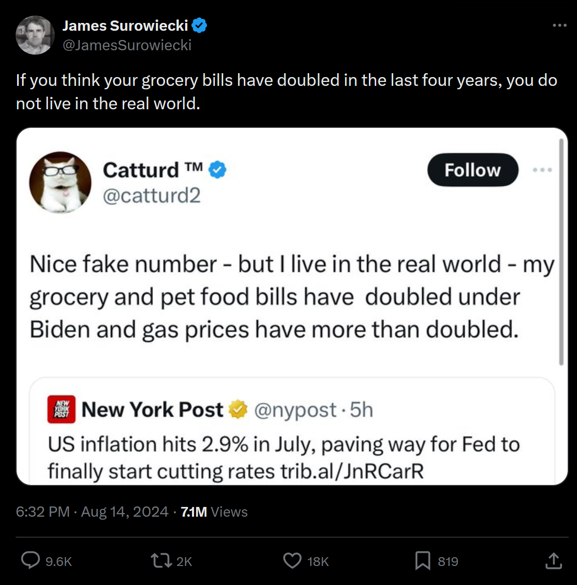Open the @nypost handle link
The width and height of the screenshot is (577, 585).
pos(295,410)
